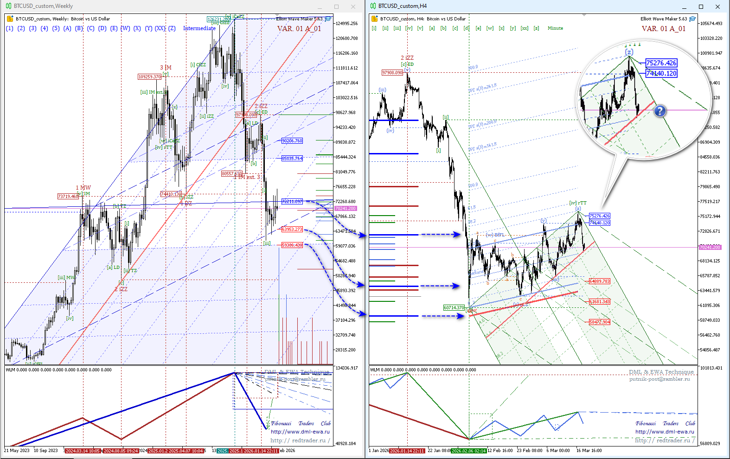This screenshot has height=459, width=730.
Task: Click the gold symbol icon on the H4 chart
Action: click(x=374, y=19)
